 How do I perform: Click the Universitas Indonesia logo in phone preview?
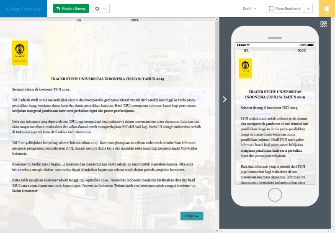(245, 68)
